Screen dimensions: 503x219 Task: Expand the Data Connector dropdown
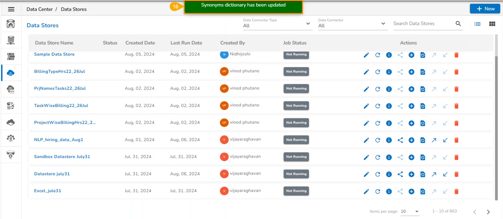click(383, 24)
